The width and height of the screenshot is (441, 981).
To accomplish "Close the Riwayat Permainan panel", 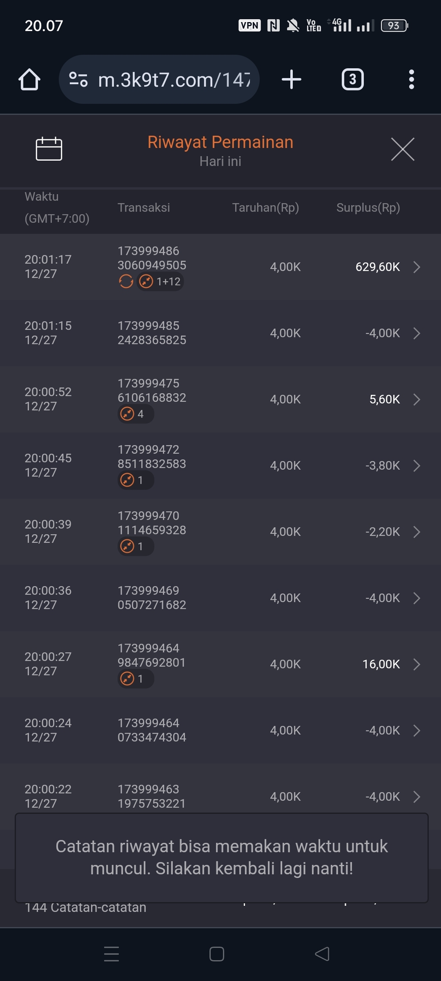I will (x=403, y=149).
